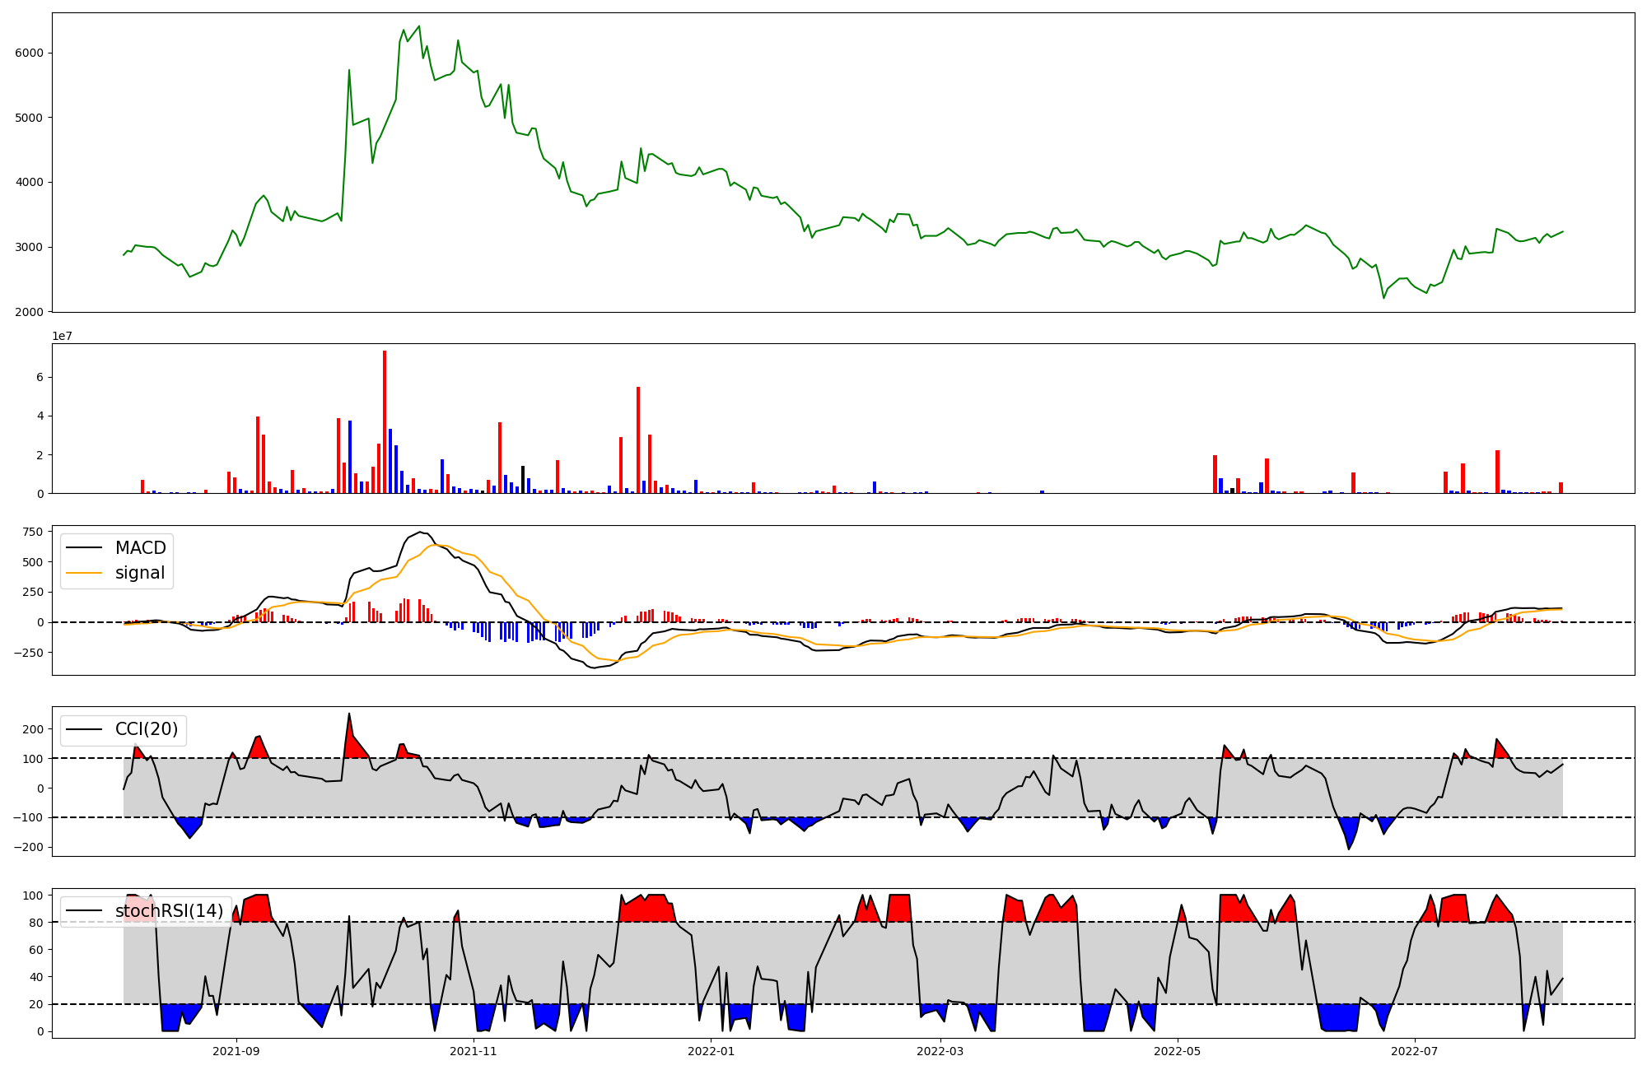The width and height of the screenshot is (1647, 1070).
Task: Click the black MACD line legend swatch
Action: pos(84,548)
